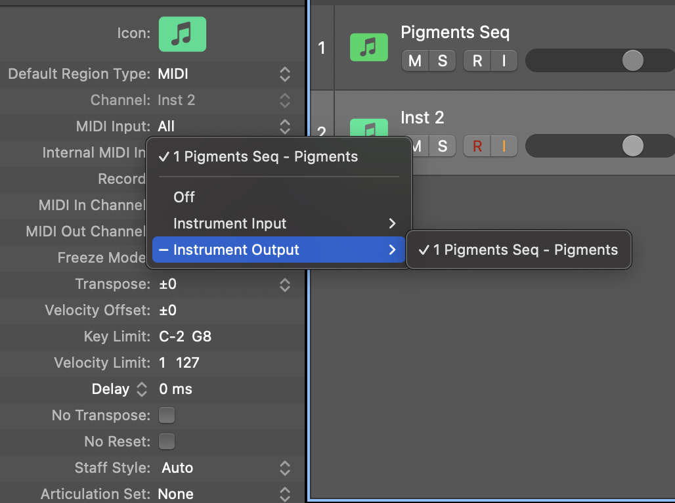Click the Inst 2 track instrument icon
This screenshot has width=675, height=503.
[x=369, y=127]
